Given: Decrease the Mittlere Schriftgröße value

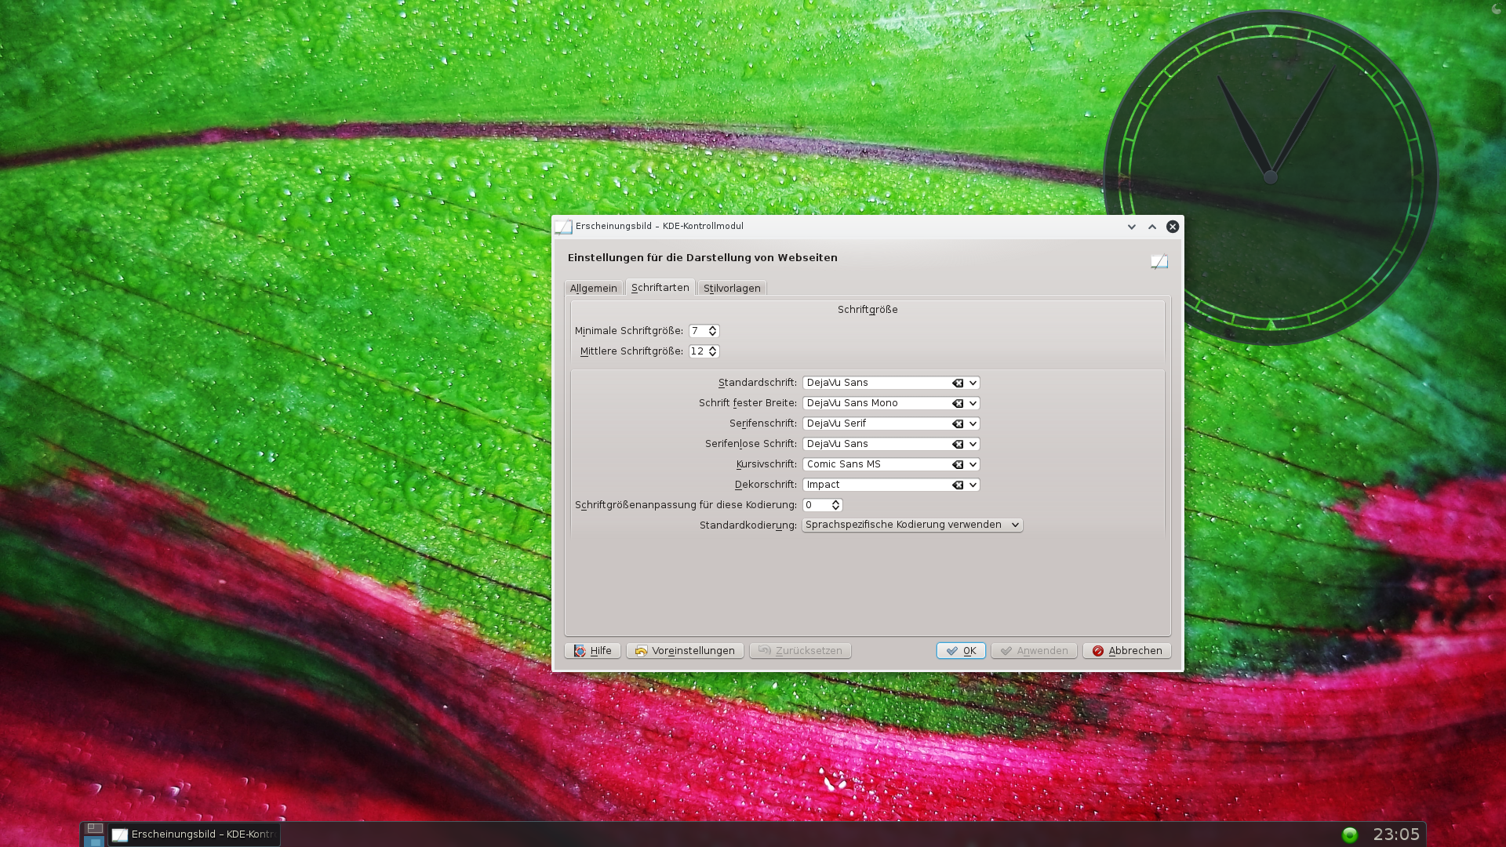Looking at the screenshot, I should click(712, 354).
